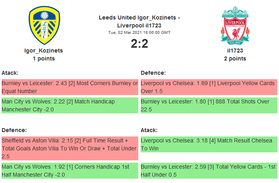
Task: Click the top-right 'Defence:' heading
Action: click(x=153, y=73)
